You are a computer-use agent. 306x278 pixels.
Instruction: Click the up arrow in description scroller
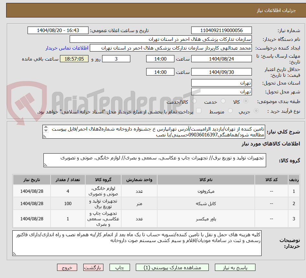pos(46,127)
